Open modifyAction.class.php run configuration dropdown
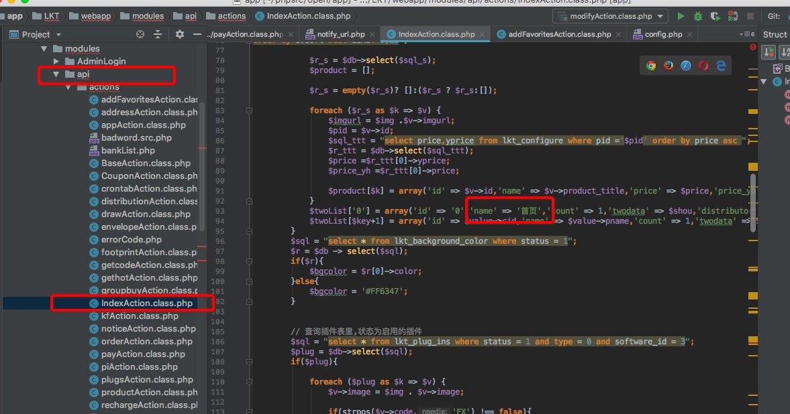The height and width of the screenshot is (414, 790). (x=610, y=16)
